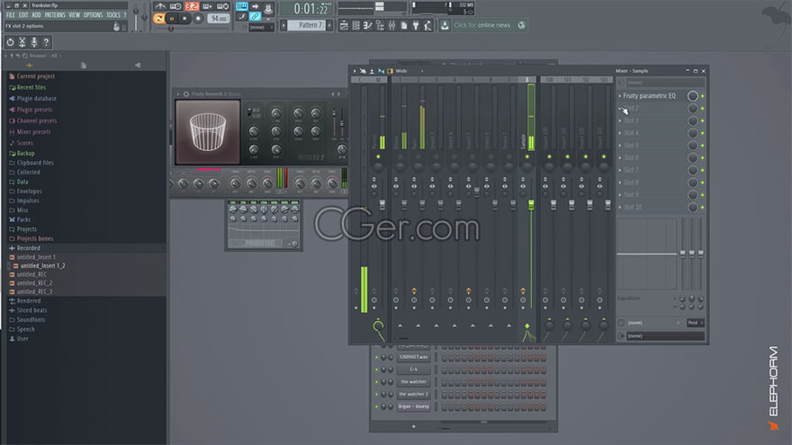The image size is (792, 445).
Task: Open the plugin picker plug icon
Action: coord(416,25)
